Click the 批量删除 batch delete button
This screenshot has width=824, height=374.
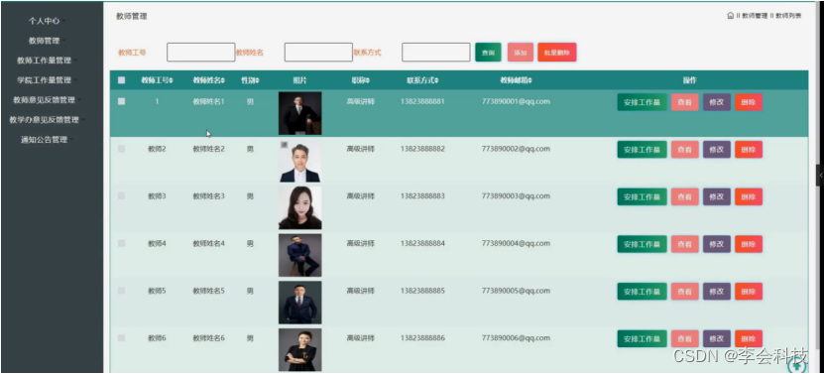(557, 53)
